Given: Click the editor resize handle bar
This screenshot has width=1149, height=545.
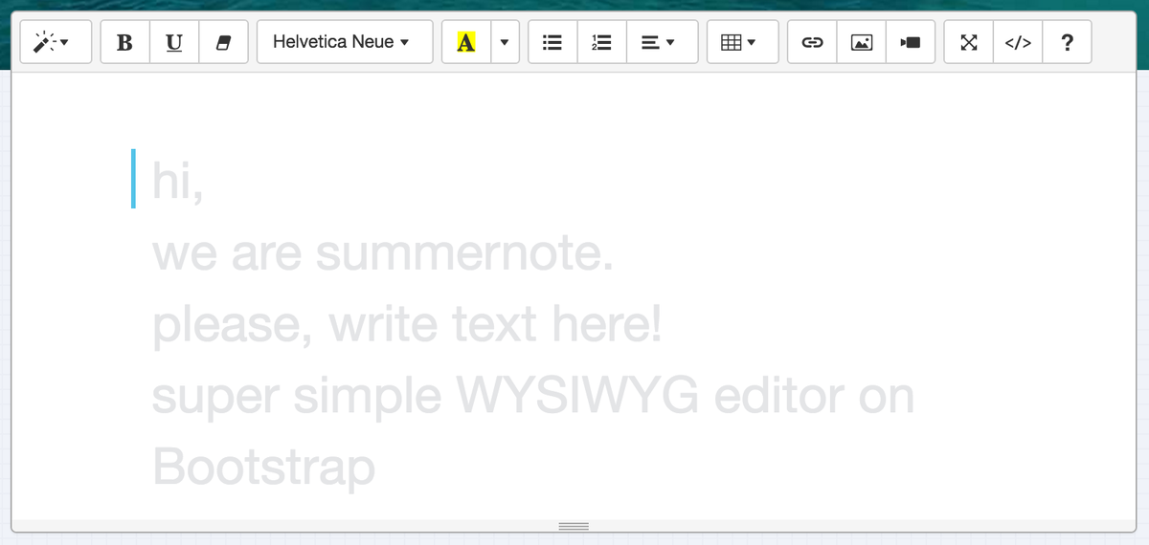Looking at the screenshot, I should tap(574, 526).
